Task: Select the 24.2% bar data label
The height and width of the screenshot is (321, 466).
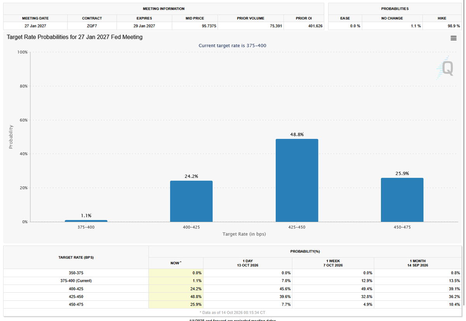Action: point(191,176)
